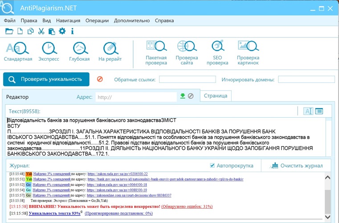Open Проверка сайта
Screen dimensions: 339x223
pyautogui.click(x=187, y=53)
